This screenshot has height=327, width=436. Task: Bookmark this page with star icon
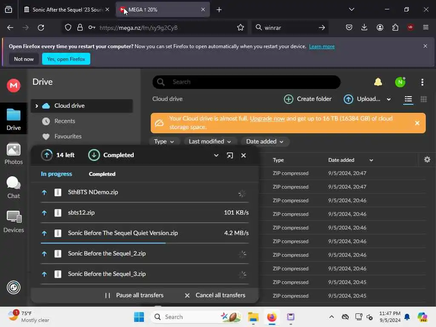[240, 28]
